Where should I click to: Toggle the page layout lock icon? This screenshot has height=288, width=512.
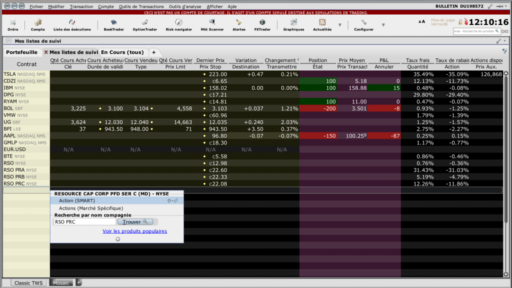pos(460,22)
